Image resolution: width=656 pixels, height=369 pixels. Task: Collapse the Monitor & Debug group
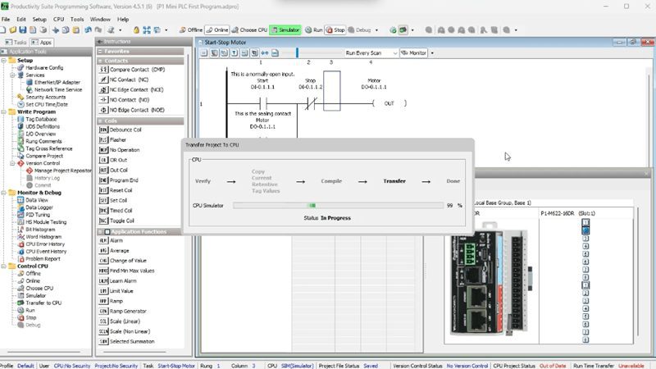4,193
